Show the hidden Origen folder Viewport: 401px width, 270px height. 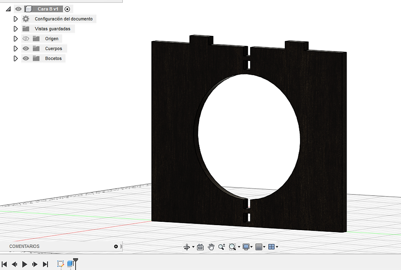[26, 39]
